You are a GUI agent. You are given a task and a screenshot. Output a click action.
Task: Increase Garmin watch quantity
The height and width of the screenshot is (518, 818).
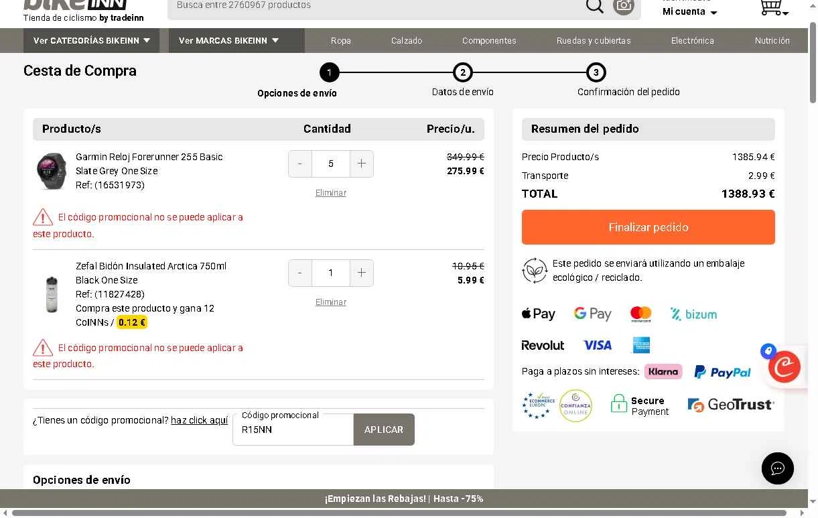click(x=362, y=164)
